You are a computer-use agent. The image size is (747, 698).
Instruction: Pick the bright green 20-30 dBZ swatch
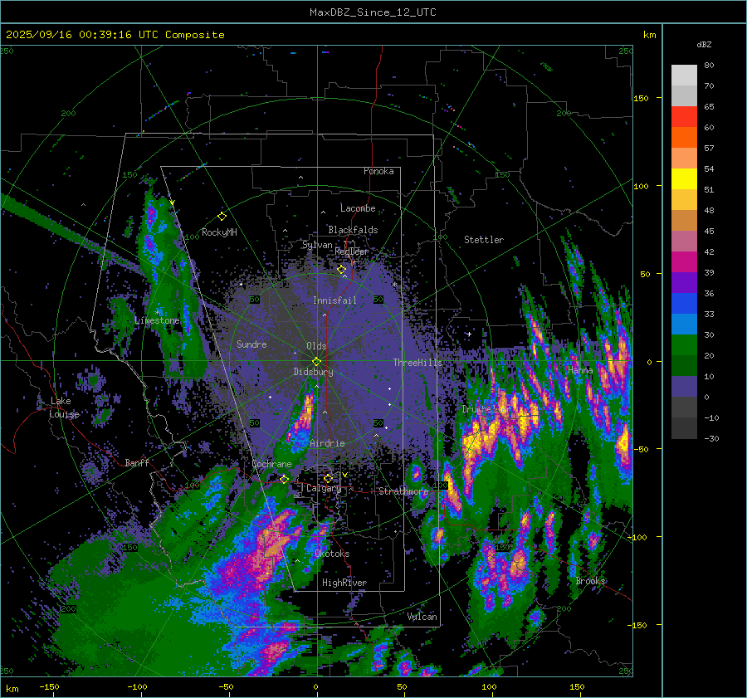point(684,345)
